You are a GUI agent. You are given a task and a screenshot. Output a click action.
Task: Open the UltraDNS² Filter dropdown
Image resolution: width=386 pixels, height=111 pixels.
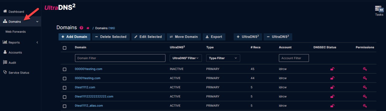[x=186, y=58]
